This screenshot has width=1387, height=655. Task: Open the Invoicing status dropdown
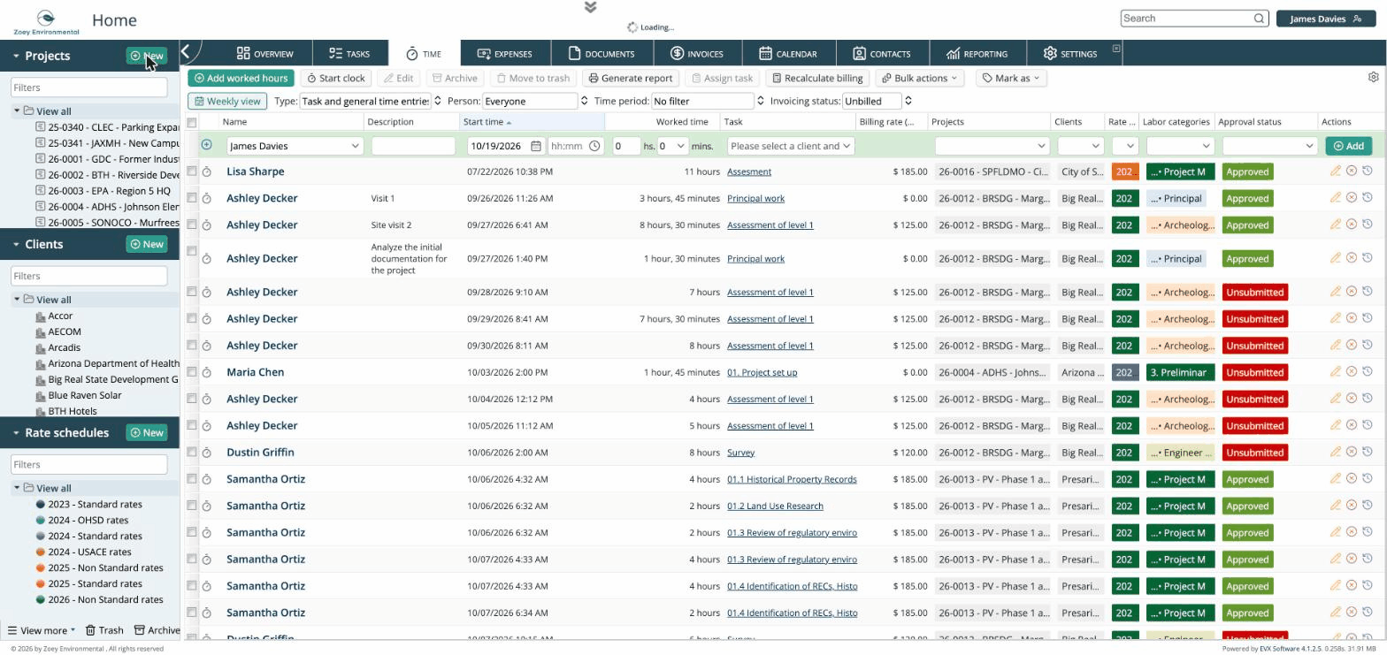pos(877,102)
